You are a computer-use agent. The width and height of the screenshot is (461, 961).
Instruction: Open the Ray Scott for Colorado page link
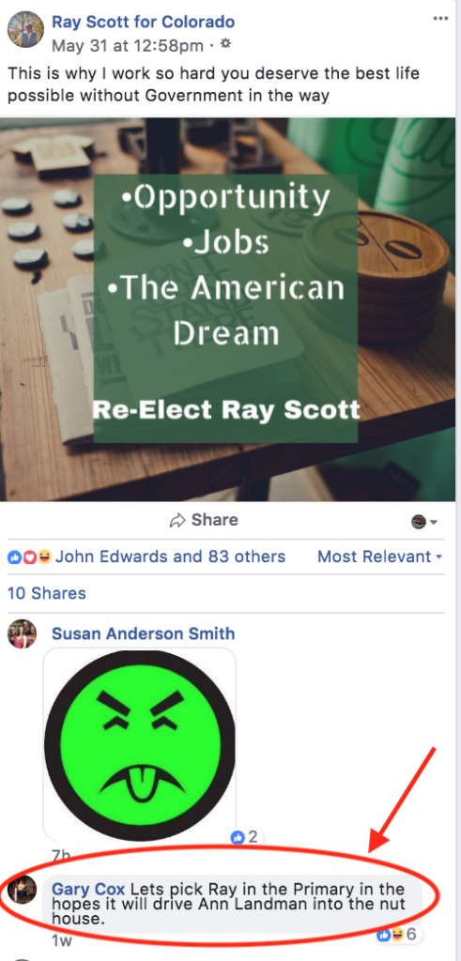(x=143, y=23)
